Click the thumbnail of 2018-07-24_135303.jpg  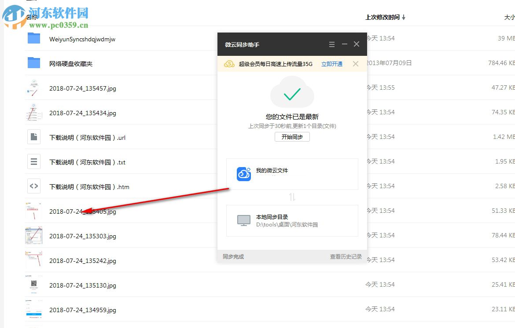34,235
